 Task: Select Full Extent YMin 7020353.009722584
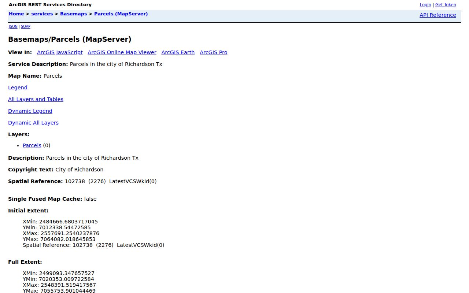click(x=58, y=279)
